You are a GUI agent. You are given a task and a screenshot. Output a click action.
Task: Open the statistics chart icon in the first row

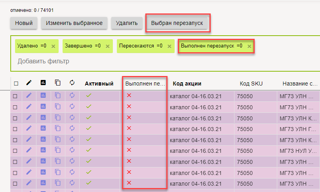pyautogui.click(x=43, y=96)
